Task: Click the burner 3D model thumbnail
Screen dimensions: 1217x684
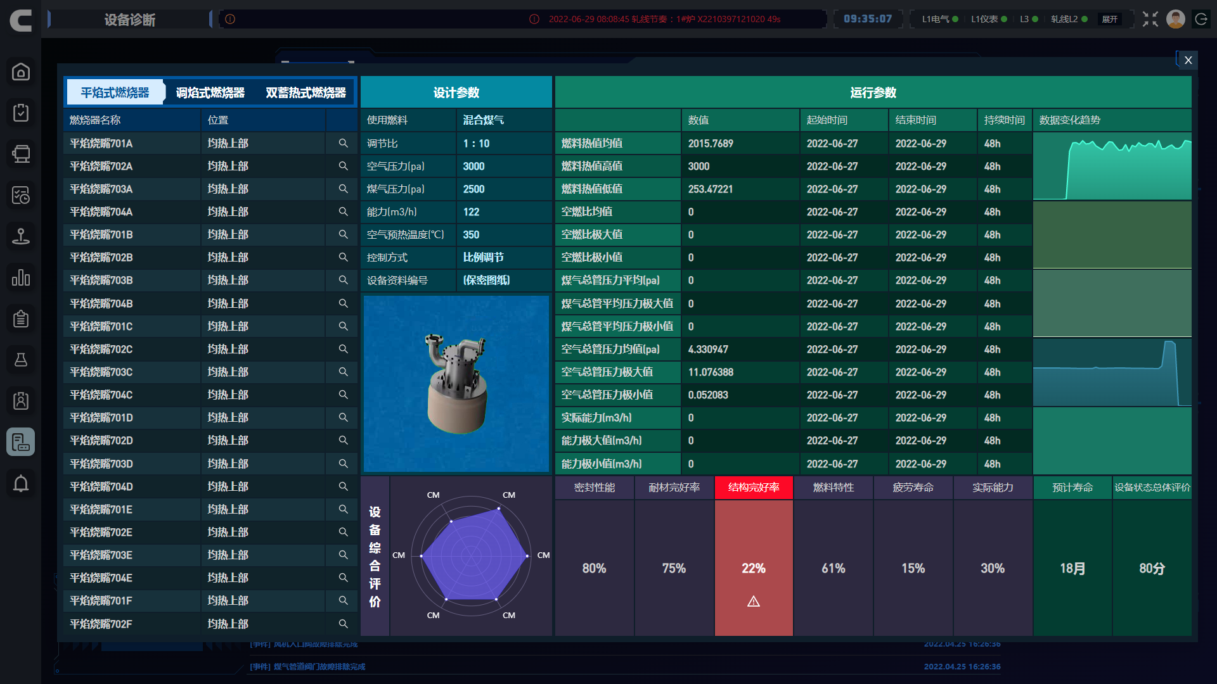Action: [x=456, y=384]
